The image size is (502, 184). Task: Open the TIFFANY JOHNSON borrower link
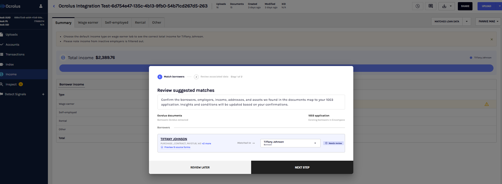coord(174,139)
